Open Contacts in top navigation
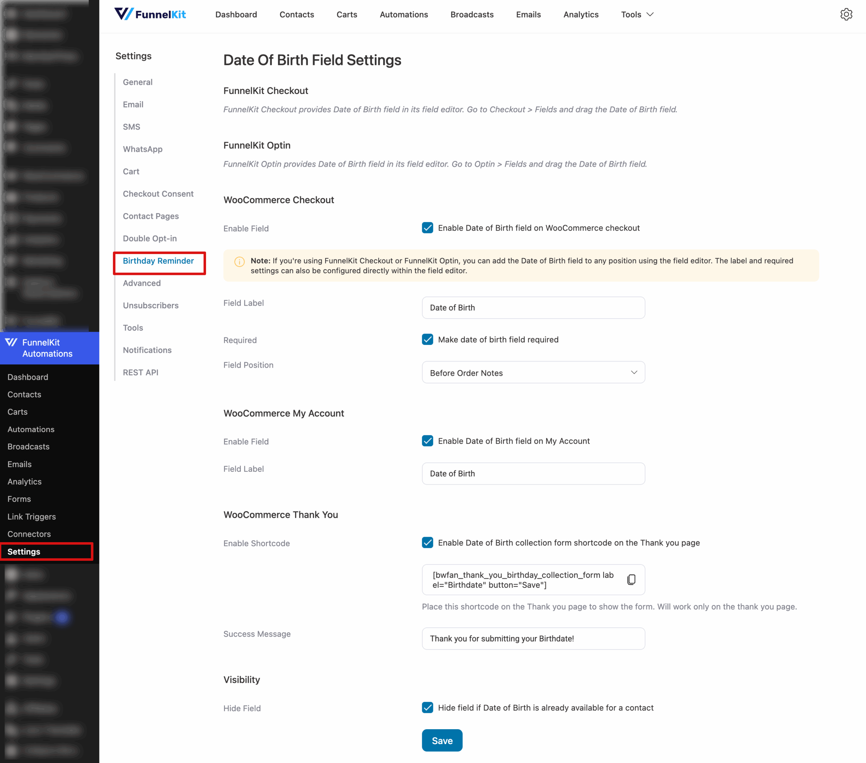 (x=297, y=15)
